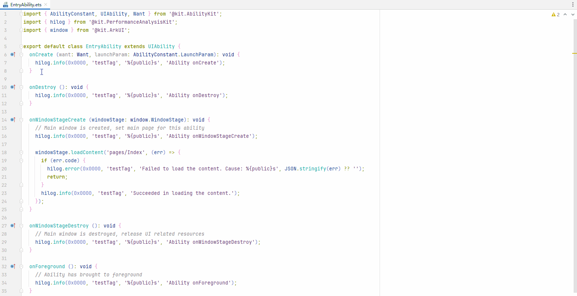Screen dimensions: 577x296
Task: Click line number 26 in the gutter
Action: [4, 217]
